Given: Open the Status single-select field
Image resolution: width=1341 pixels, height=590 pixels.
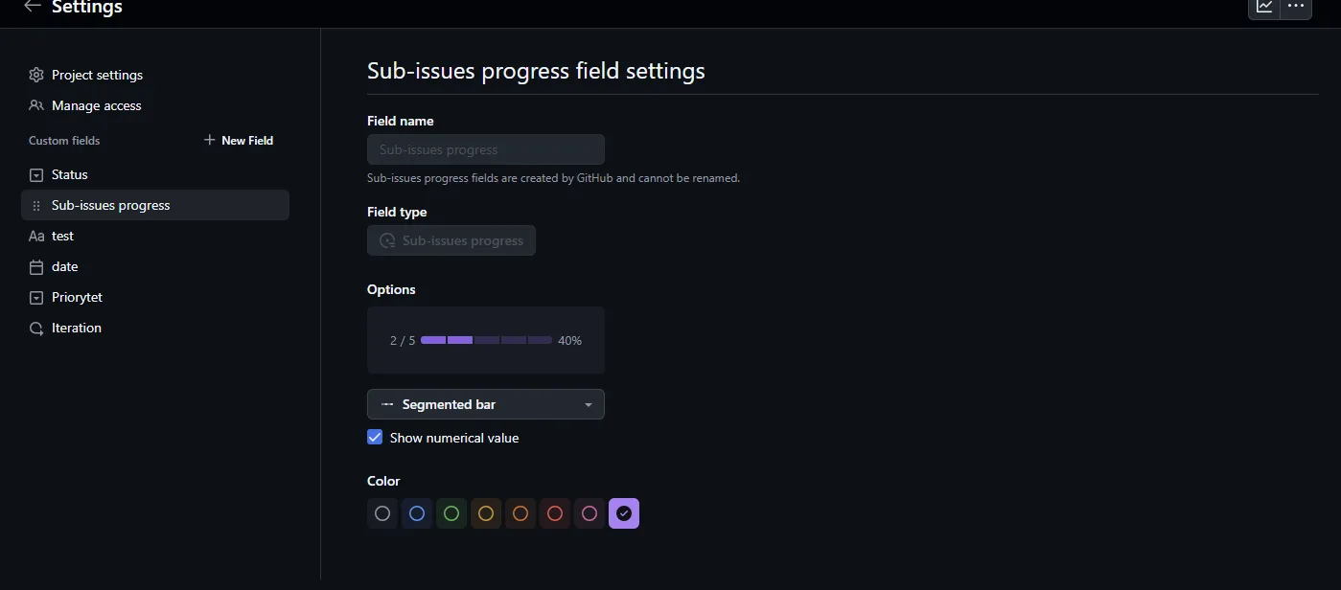Looking at the screenshot, I should pos(70,174).
